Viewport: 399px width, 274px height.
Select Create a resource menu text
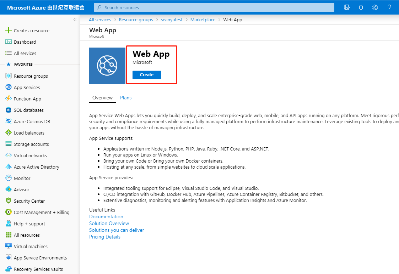tap(32, 31)
